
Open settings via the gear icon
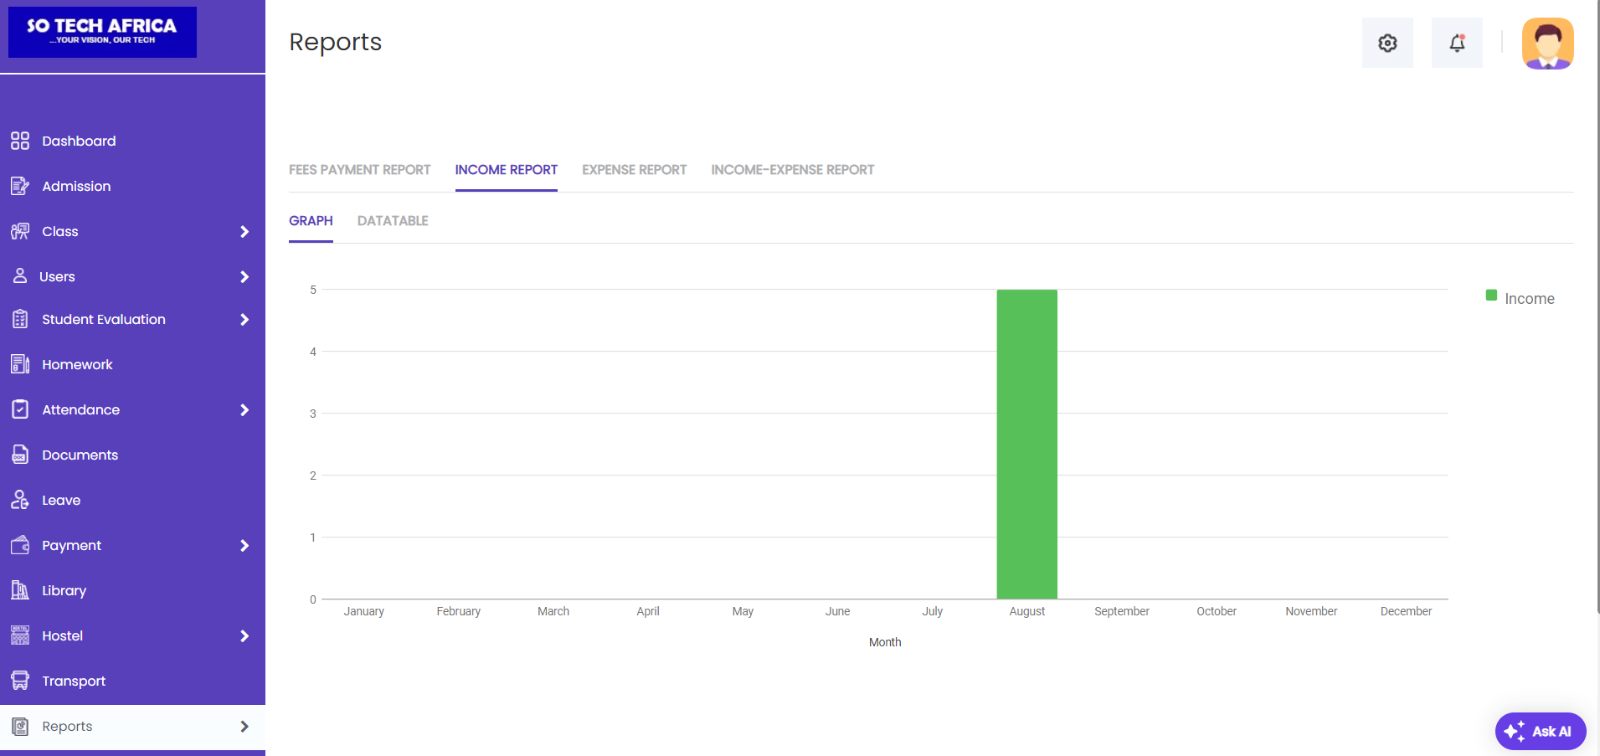[1387, 43]
